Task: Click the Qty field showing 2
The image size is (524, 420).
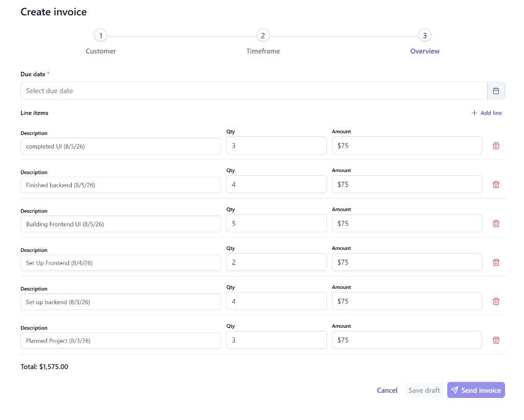Action: tap(276, 262)
